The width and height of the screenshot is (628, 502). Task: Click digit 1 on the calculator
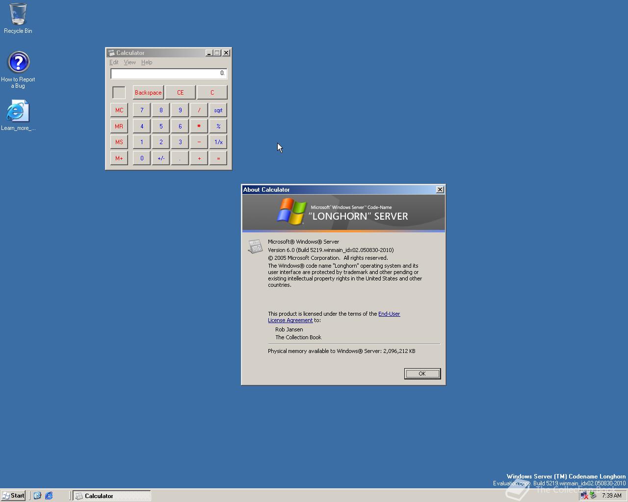(142, 142)
